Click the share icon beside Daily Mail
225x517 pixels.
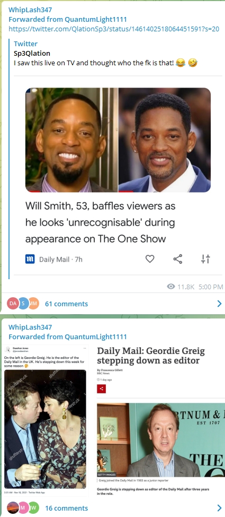click(x=178, y=259)
